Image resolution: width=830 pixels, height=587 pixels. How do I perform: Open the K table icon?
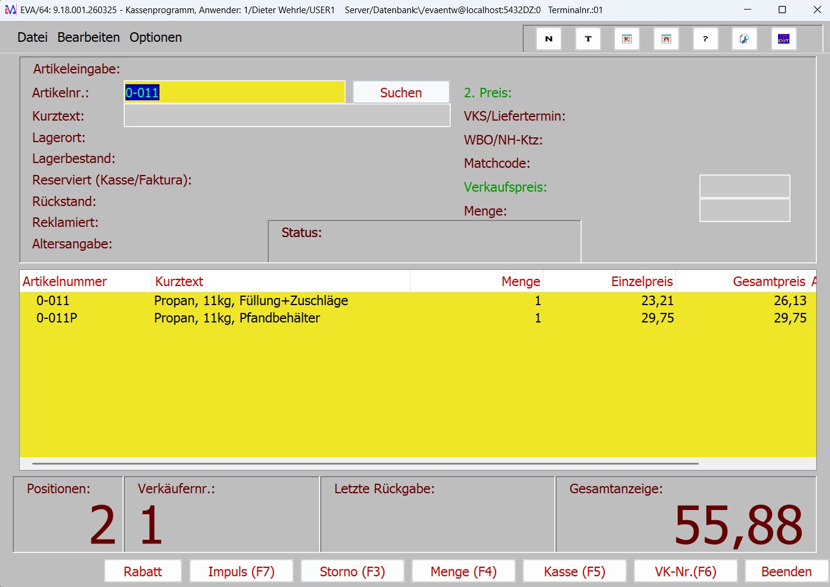(627, 39)
